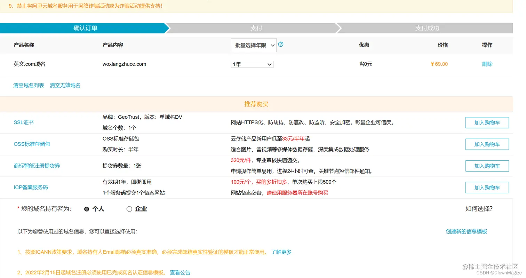Open the help tooltip beside 批量选择年限
526x278 pixels.
[x=280, y=45]
